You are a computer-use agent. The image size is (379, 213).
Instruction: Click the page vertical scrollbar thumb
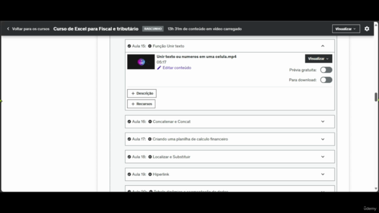tap(376, 97)
